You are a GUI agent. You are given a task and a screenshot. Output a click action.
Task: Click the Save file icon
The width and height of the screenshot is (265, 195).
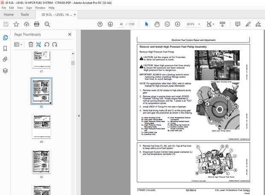pos(6,24)
